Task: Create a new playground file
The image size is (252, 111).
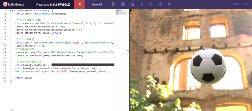Action: coord(151,4)
